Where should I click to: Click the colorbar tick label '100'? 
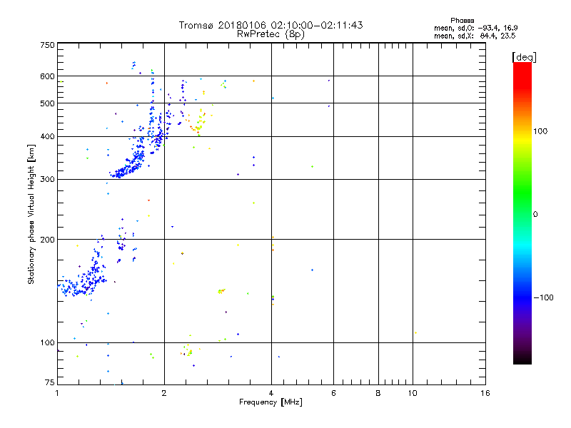coord(540,131)
